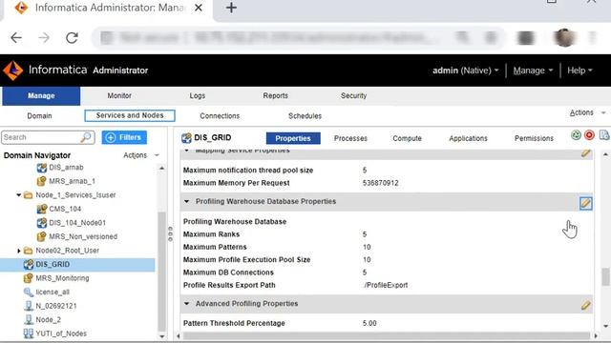Select the blue Manage main tab
The height and width of the screenshot is (343, 611).
click(x=41, y=96)
